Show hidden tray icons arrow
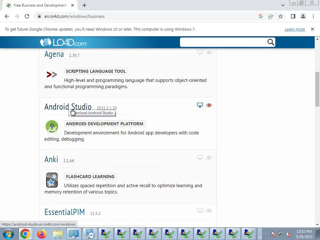Image resolution: width=320 pixels, height=240 pixels. point(266,234)
